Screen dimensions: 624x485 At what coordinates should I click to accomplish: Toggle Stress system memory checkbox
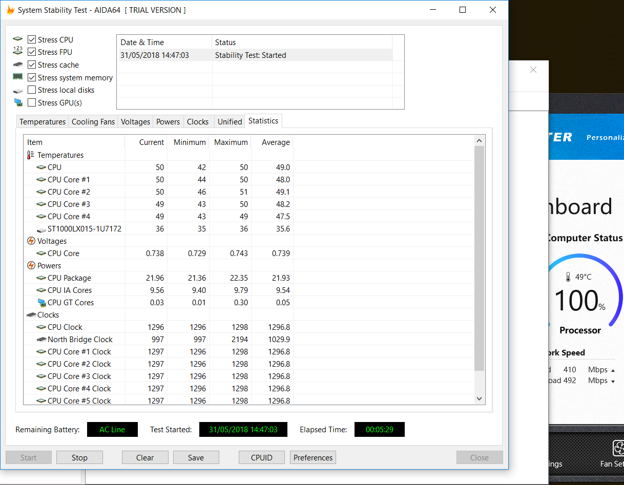(x=32, y=77)
